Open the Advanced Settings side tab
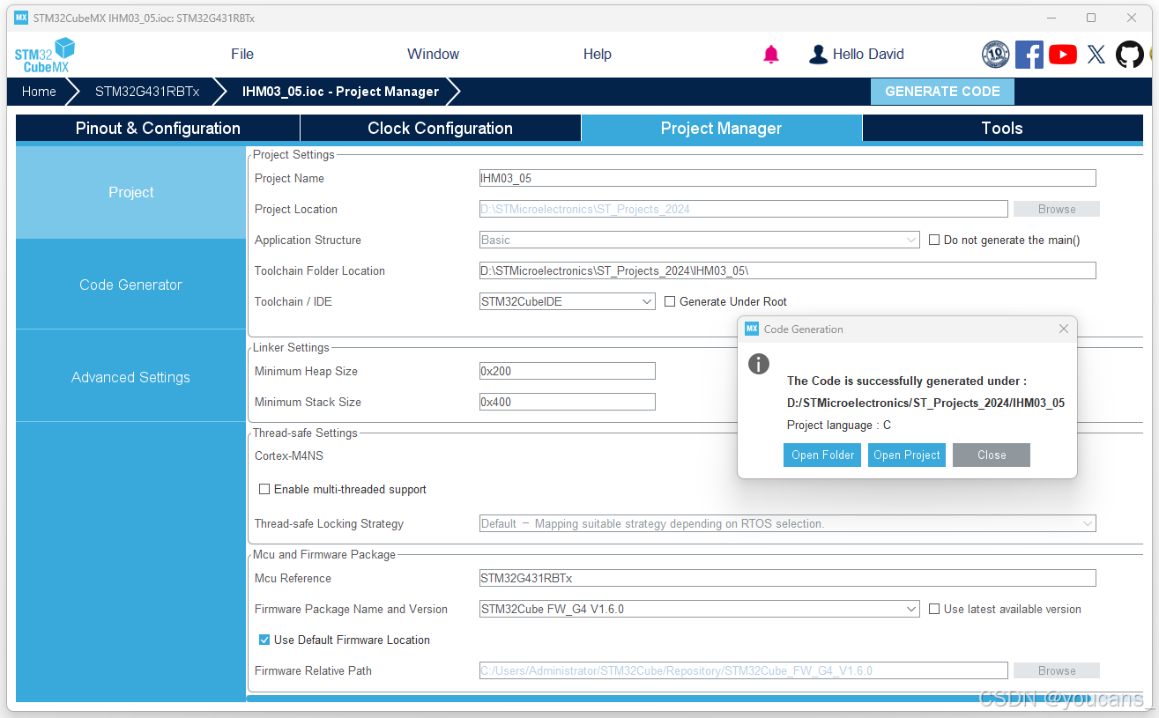This screenshot has height=718, width=1159. coord(130,377)
